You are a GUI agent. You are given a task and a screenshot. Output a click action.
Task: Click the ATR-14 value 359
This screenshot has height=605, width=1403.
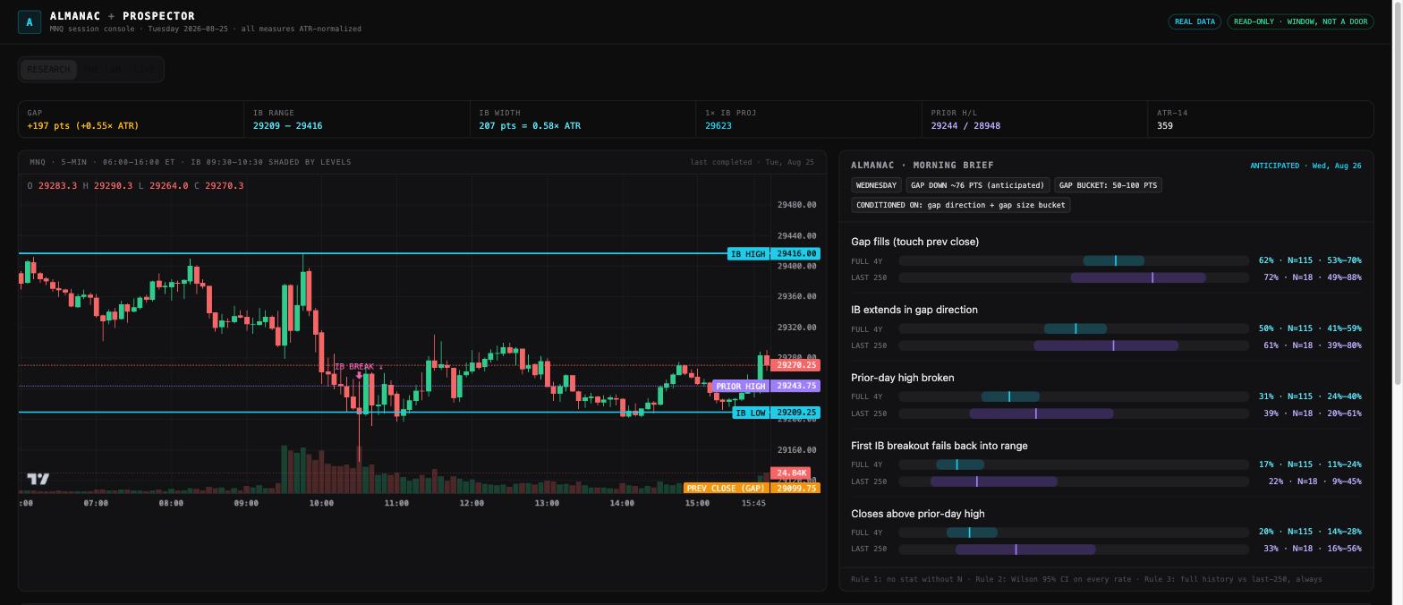(x=1165, y=126)
